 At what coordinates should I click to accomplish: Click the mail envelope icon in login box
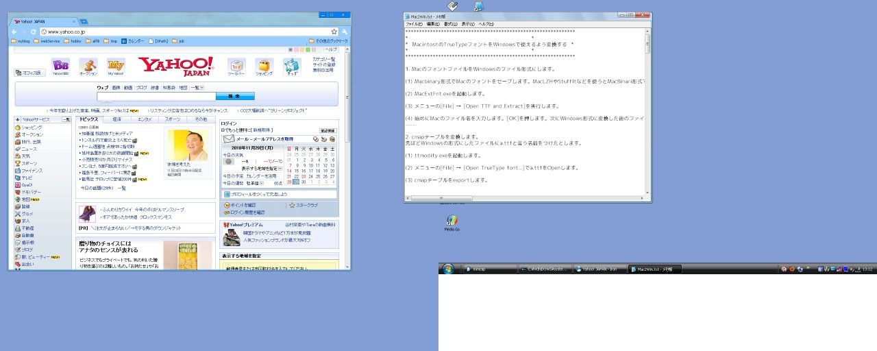pyautogui.click(x=228, y=139)
